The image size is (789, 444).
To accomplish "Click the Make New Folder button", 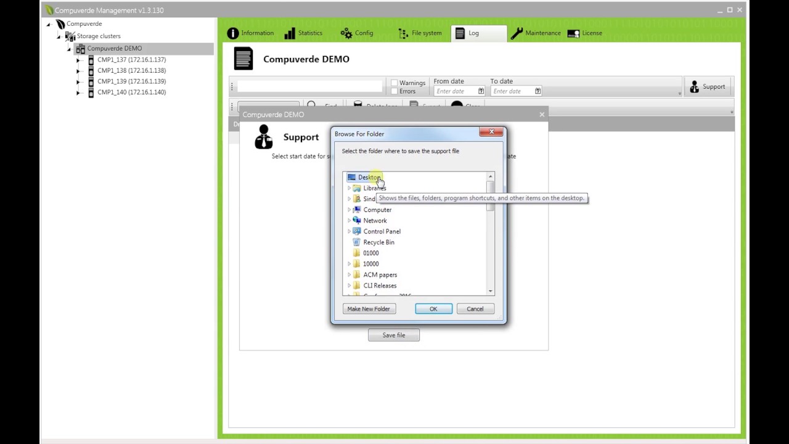I will click(369, 309).
